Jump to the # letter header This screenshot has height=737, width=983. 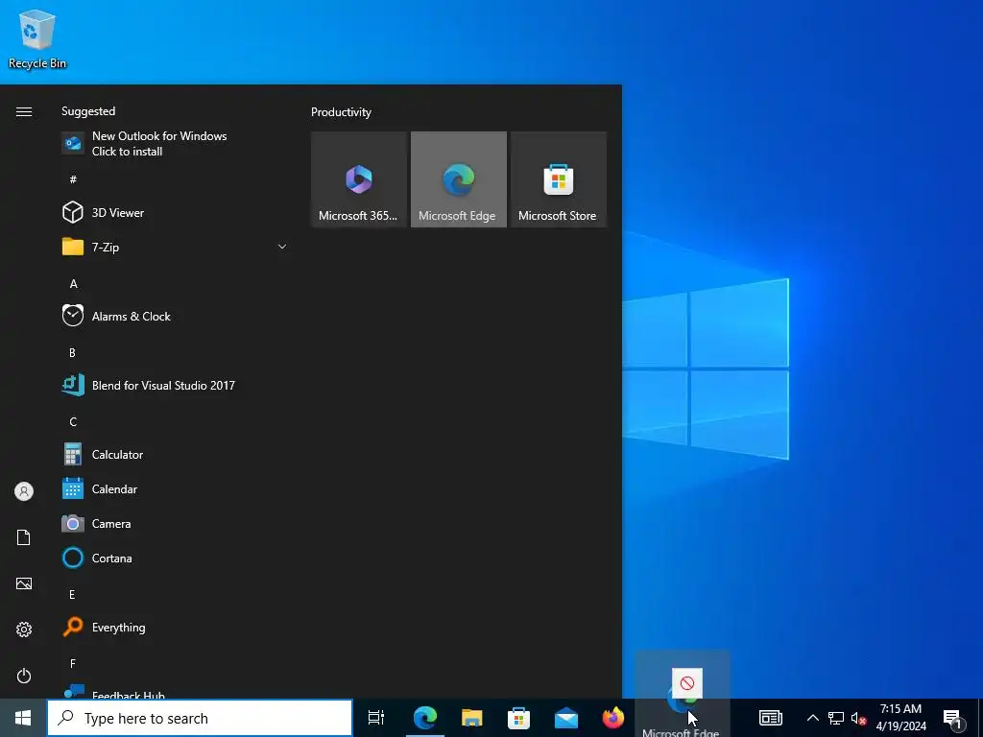(73, 179)
